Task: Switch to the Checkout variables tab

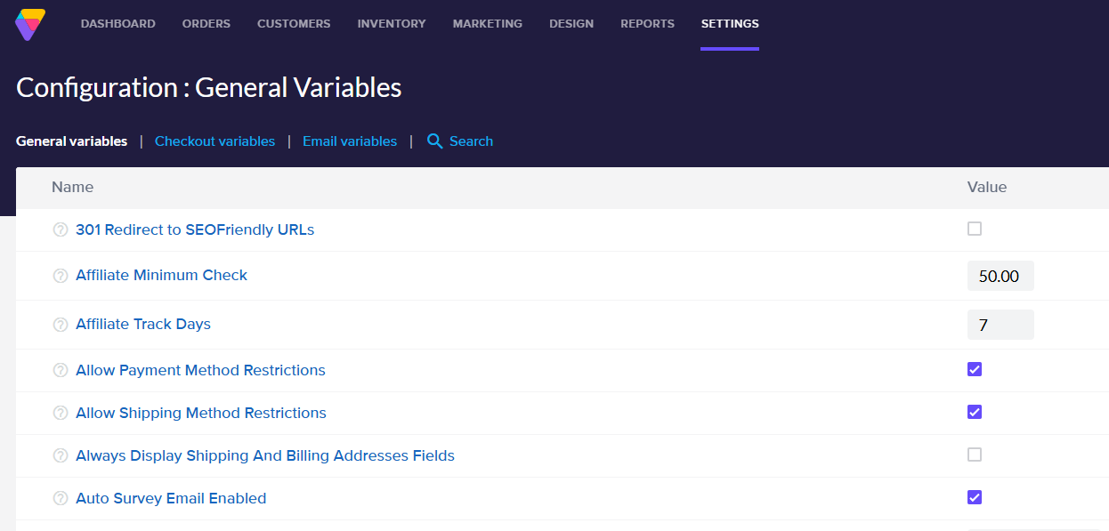Action: pos(215,141)
